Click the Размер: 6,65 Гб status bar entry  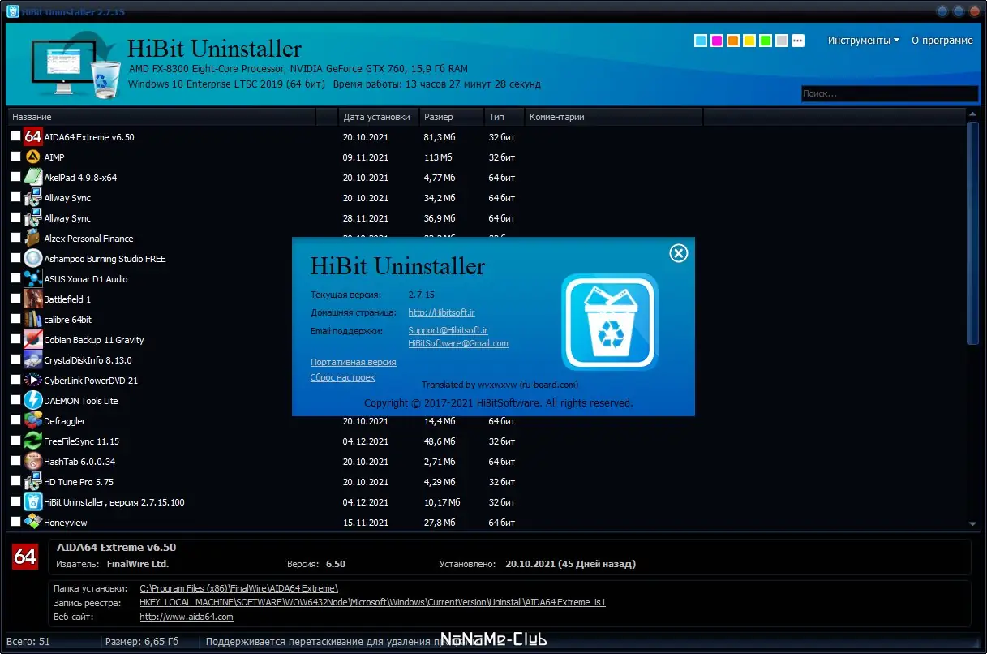coord(141,642)
